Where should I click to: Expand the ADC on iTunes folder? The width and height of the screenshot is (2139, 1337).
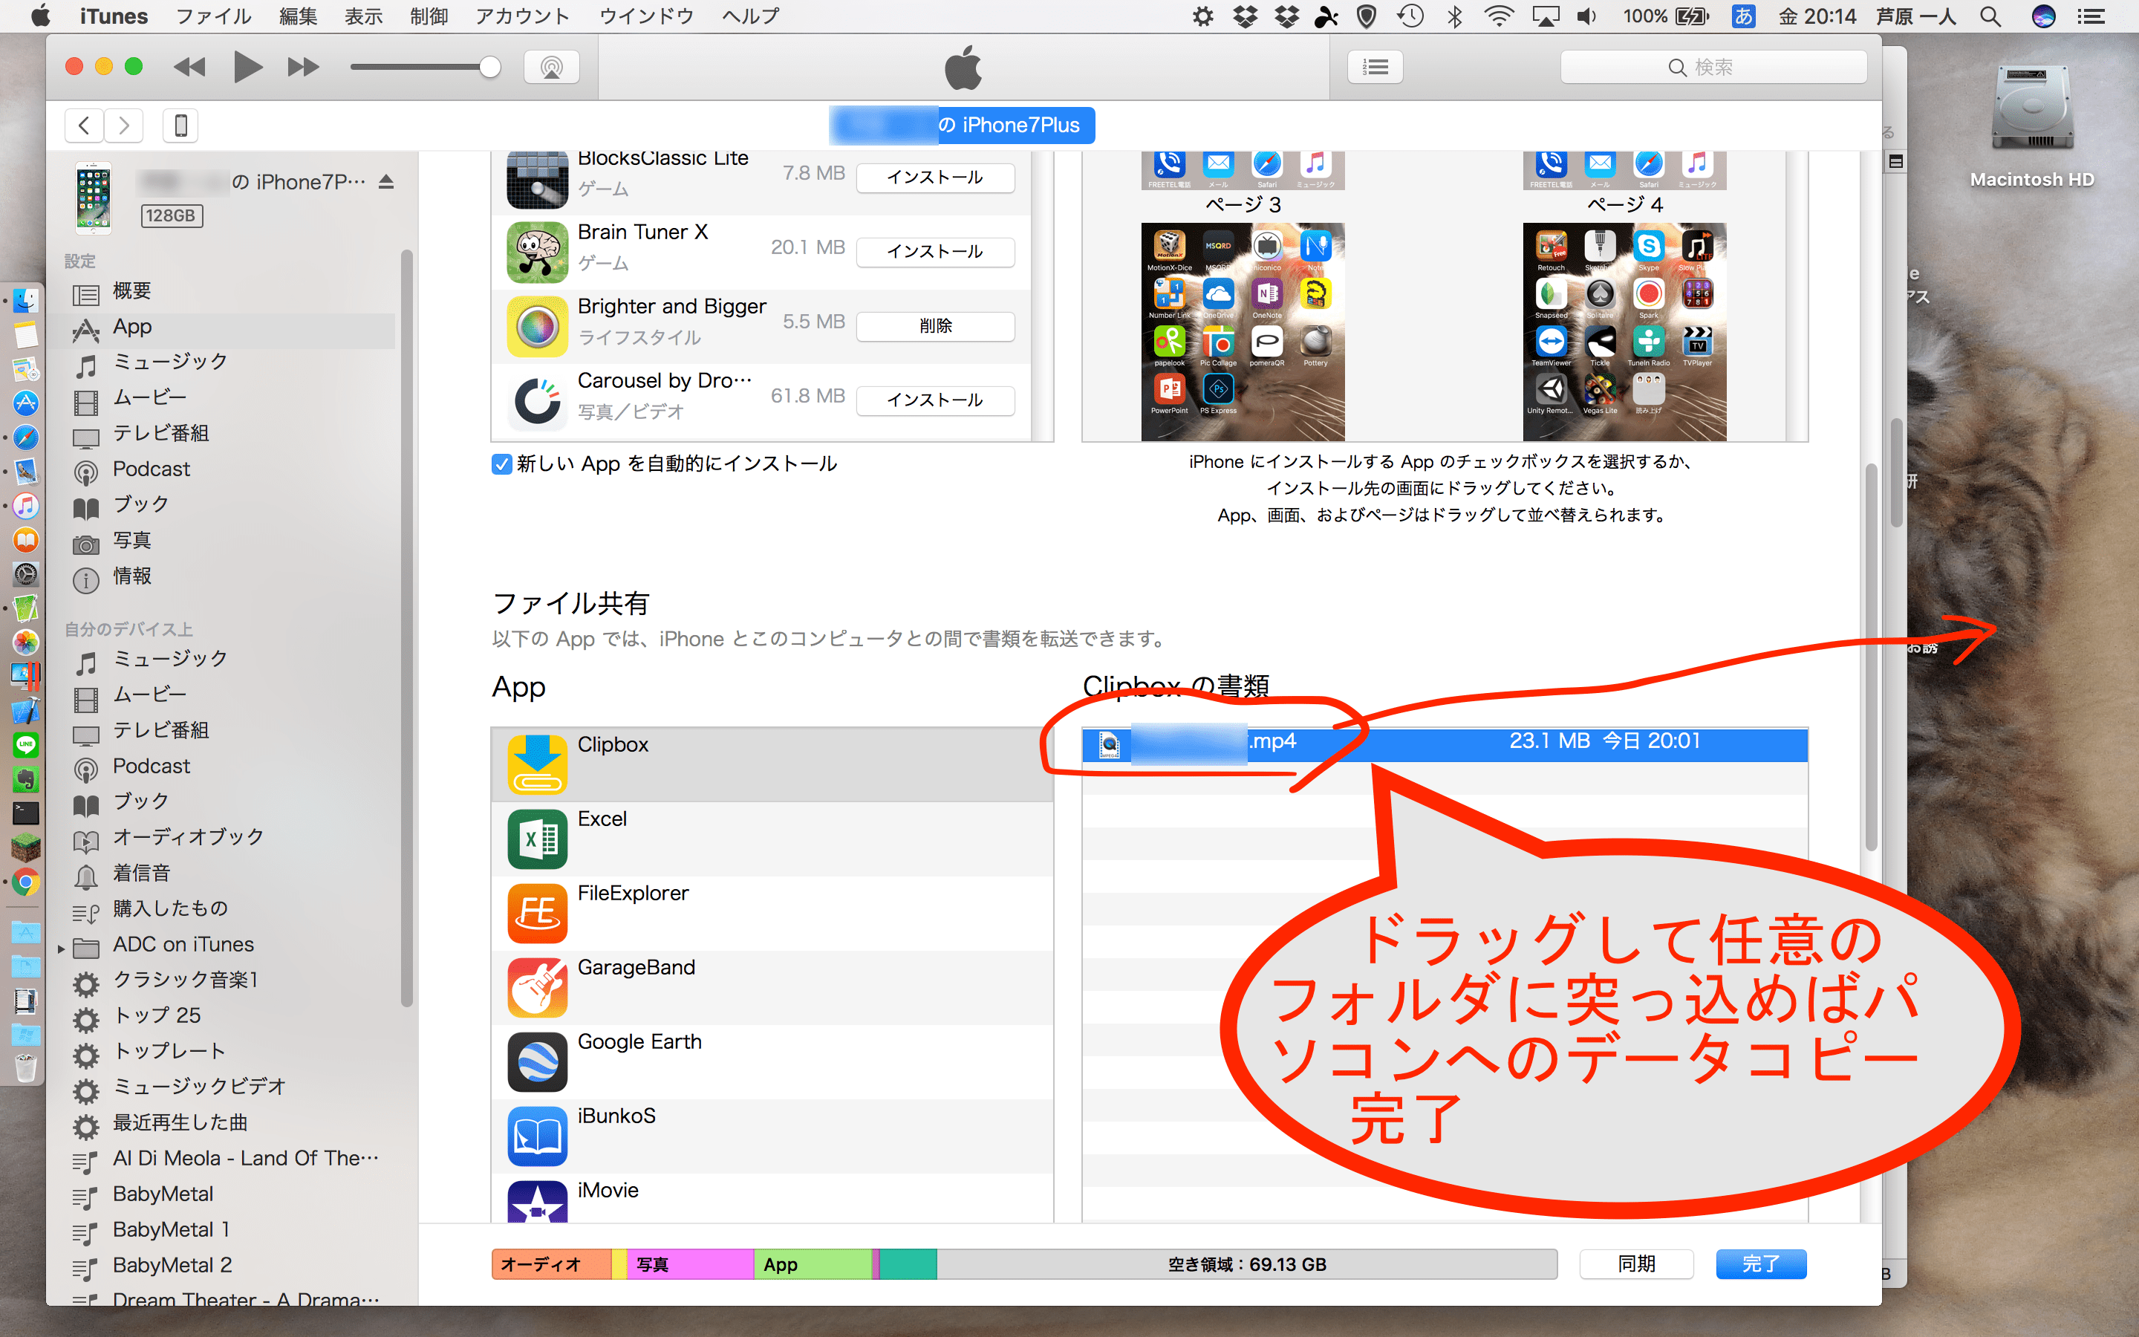[x=61, y=948]
